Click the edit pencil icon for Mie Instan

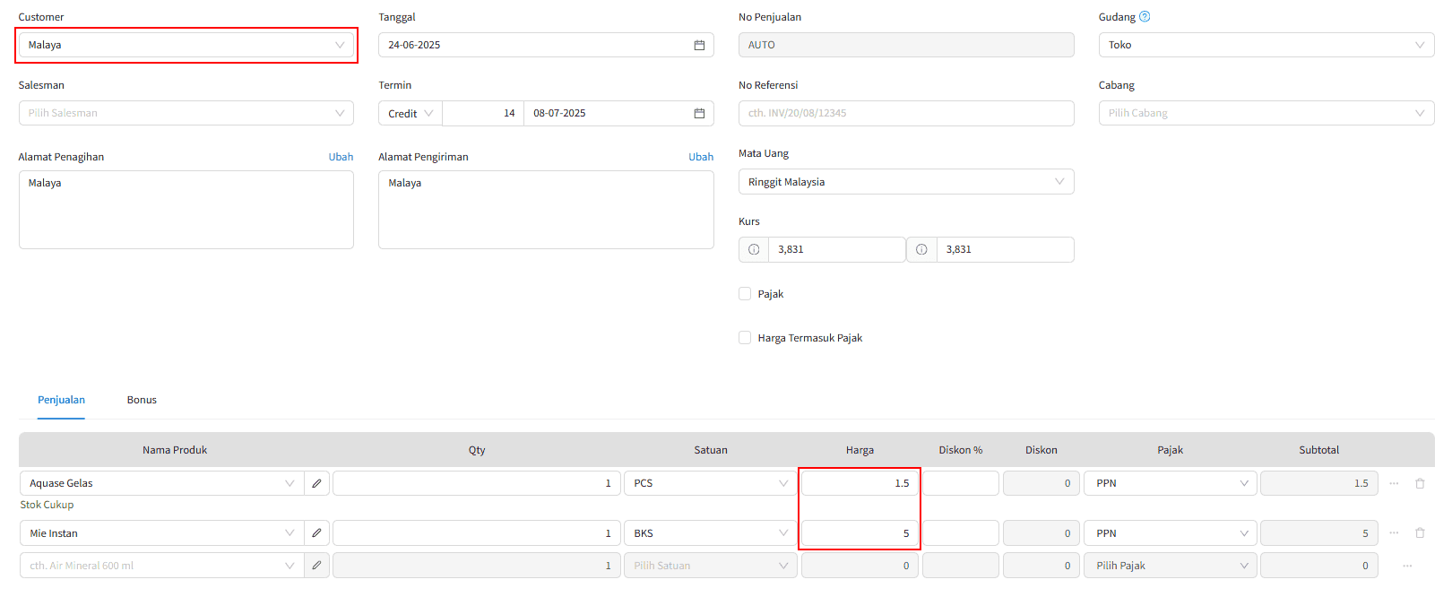point(316,533)
